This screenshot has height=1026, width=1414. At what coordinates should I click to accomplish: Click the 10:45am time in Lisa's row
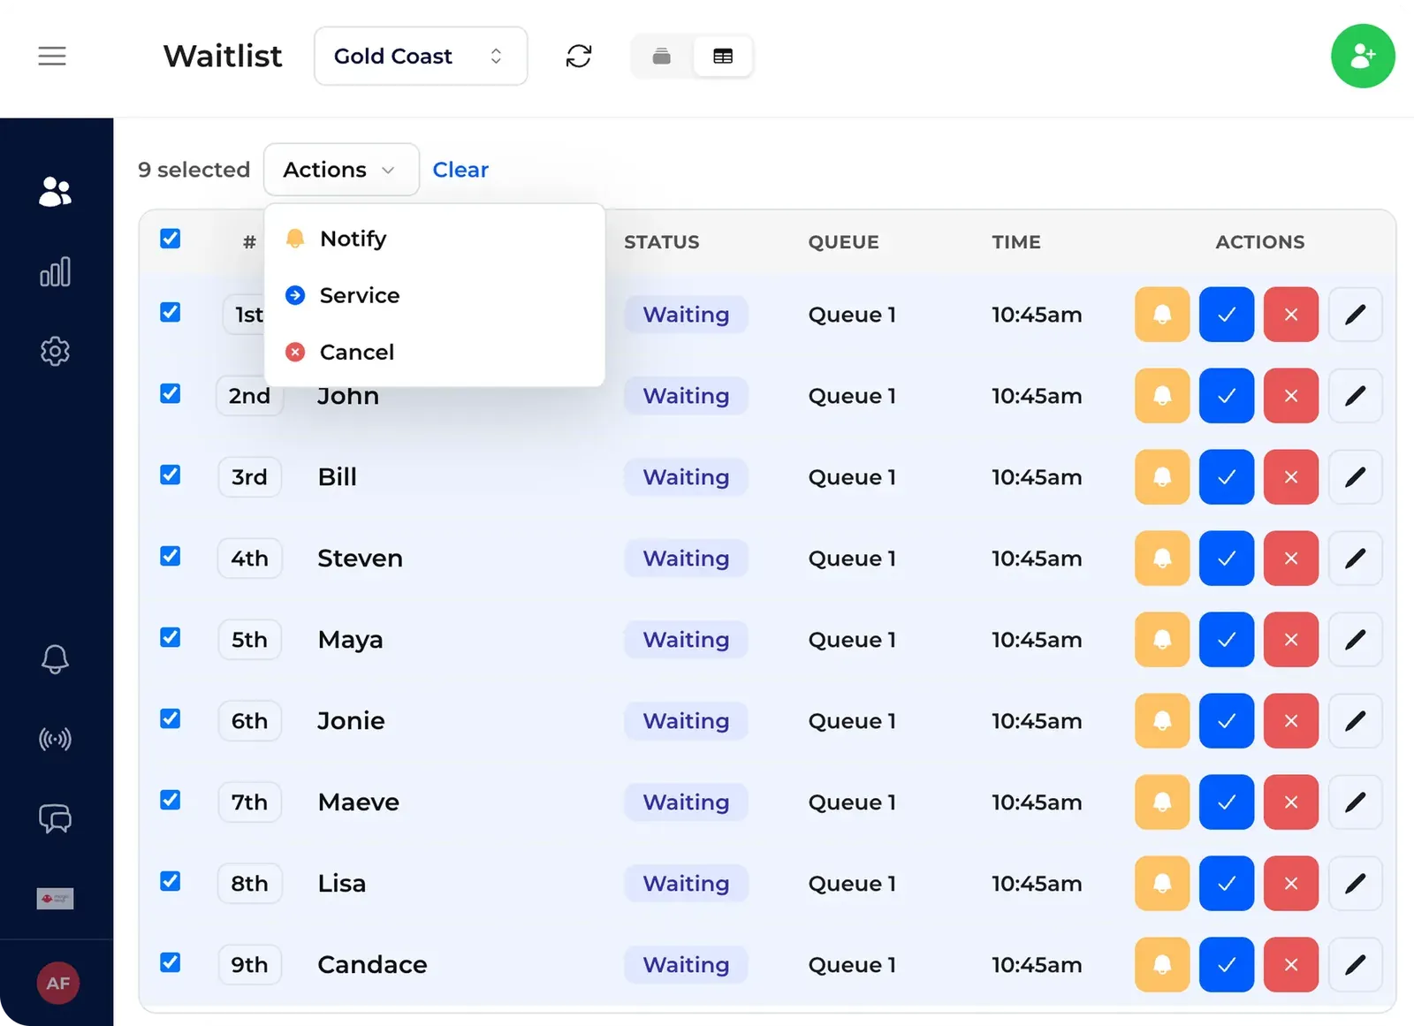(x=1037, y=884)
